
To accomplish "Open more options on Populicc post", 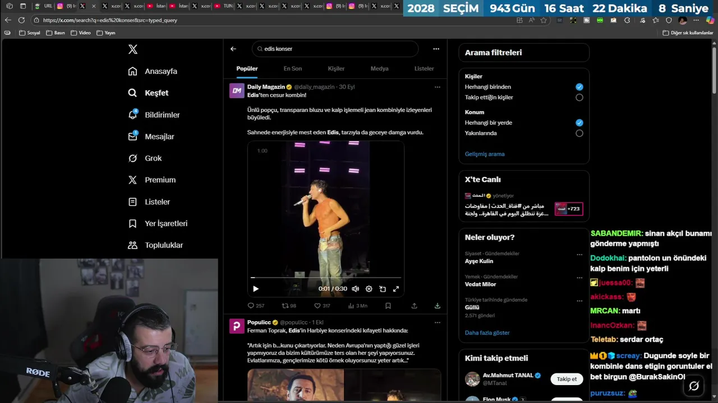I will click(438, 322).
